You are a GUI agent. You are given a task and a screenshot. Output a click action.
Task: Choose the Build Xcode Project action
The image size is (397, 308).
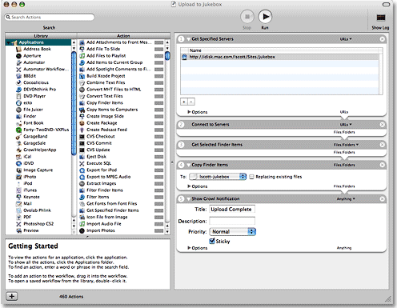coord(106,76)
